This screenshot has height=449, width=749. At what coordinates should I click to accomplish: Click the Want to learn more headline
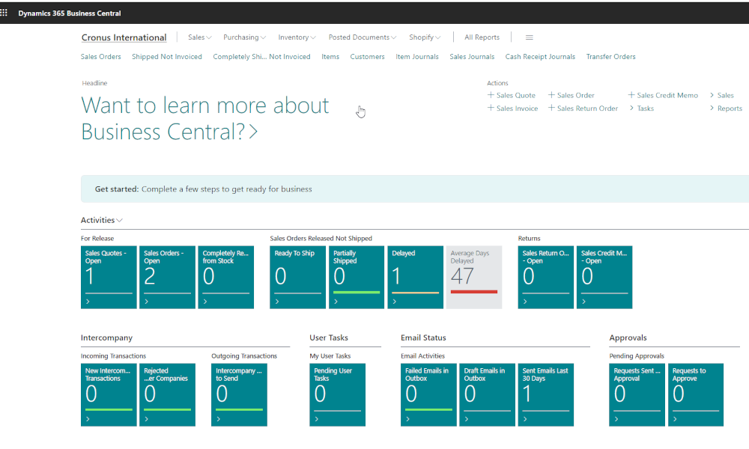(x=205, y=118)
